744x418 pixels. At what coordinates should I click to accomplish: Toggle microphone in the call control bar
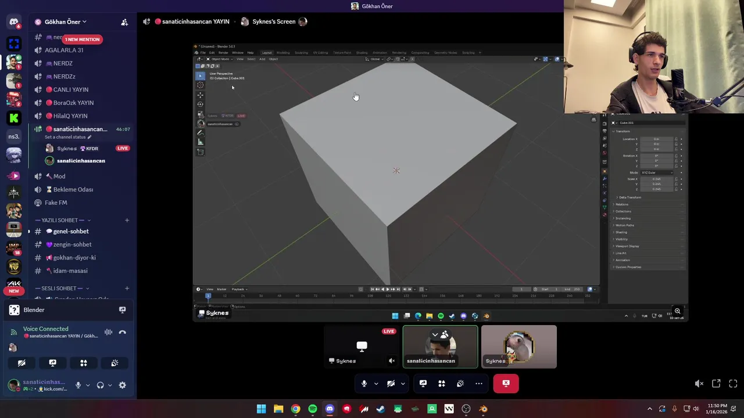[x=364, y=383]
